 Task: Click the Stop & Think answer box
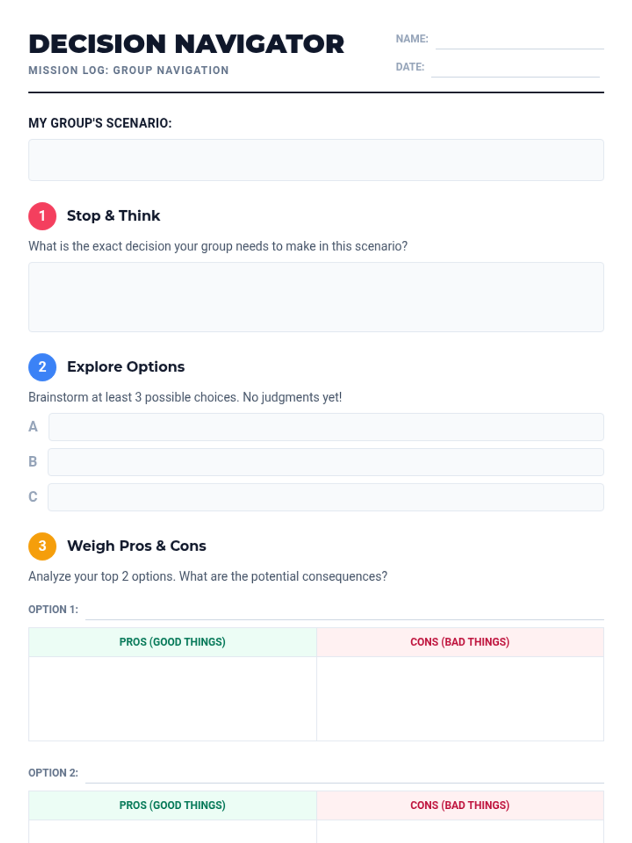pyautogui.click(x=316, y=297)
